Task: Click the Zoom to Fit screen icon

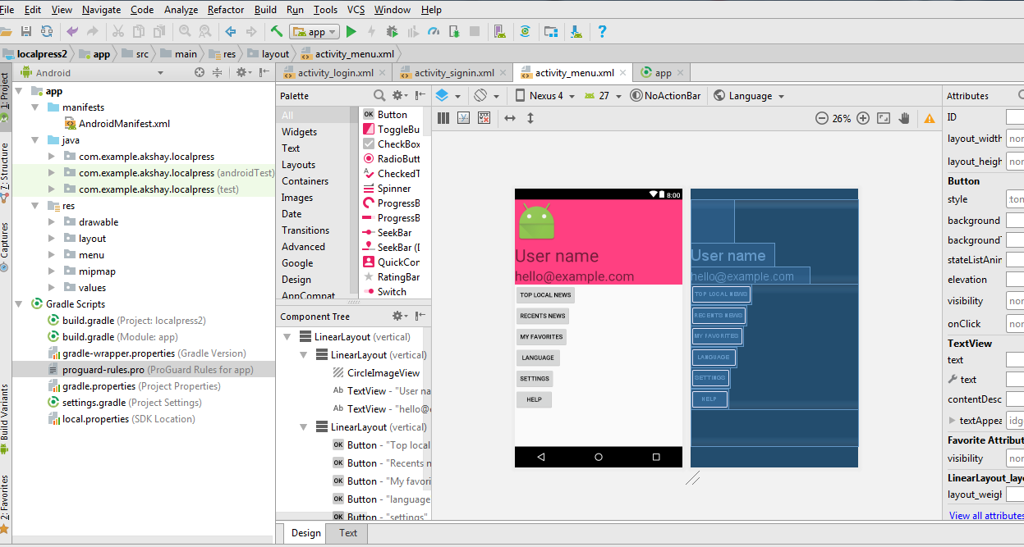Action: [x=884, y=118]
